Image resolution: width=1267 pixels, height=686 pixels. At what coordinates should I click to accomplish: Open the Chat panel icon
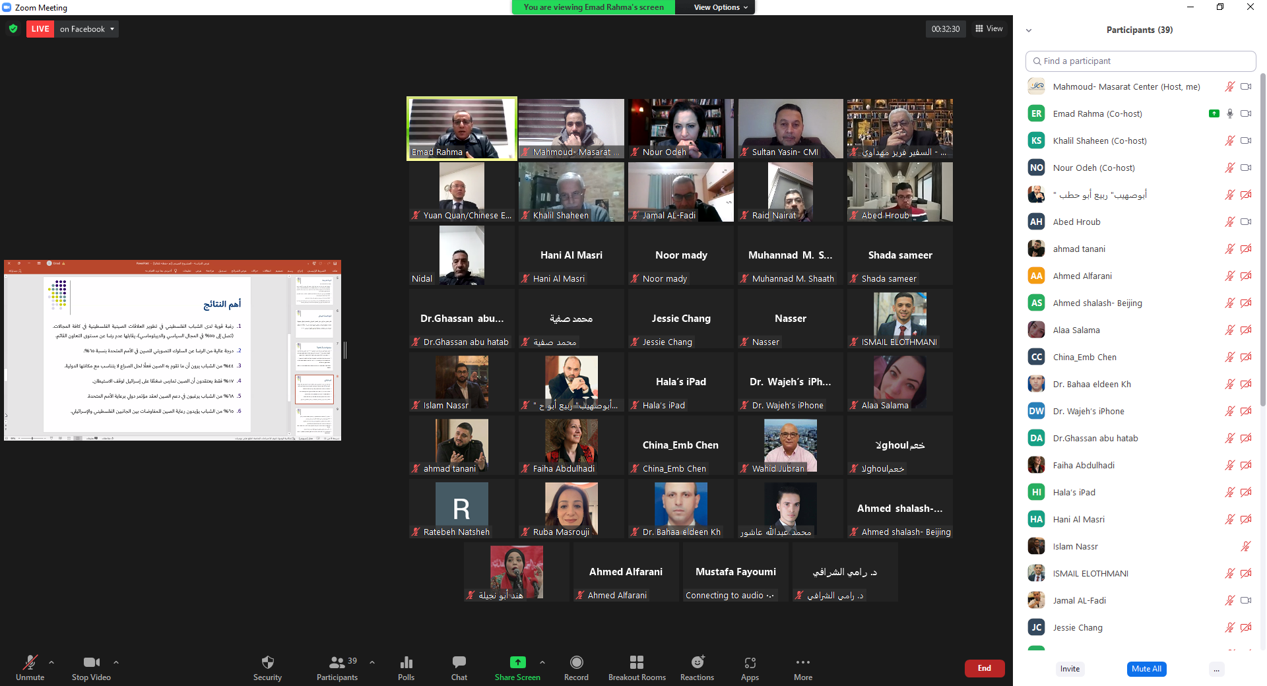459,662
